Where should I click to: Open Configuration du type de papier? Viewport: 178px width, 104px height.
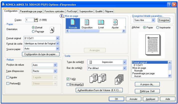(41, 54)
